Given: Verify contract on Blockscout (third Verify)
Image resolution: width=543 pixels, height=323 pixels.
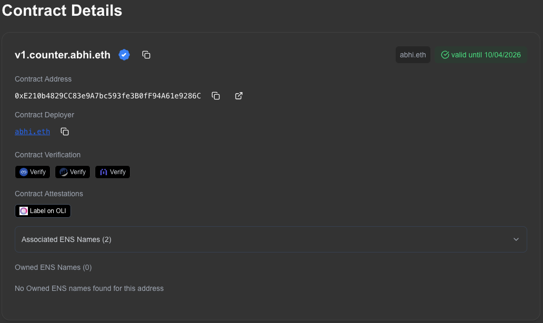Looking at the screenshot, I should pos(113,172).
